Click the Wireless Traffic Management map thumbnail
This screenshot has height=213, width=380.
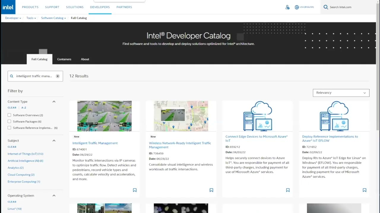coord(181,116)
